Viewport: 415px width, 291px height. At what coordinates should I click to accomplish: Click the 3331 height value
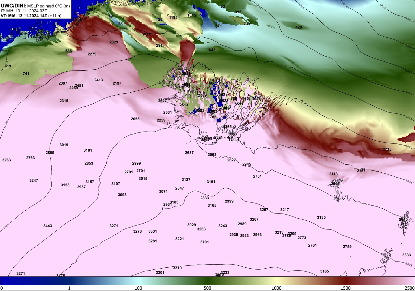(x=153, y=231)
